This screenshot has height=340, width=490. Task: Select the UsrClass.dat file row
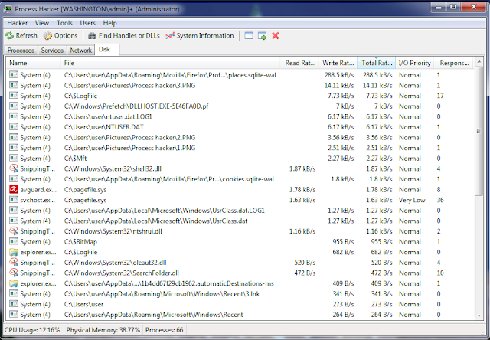(x=240, y=221)
